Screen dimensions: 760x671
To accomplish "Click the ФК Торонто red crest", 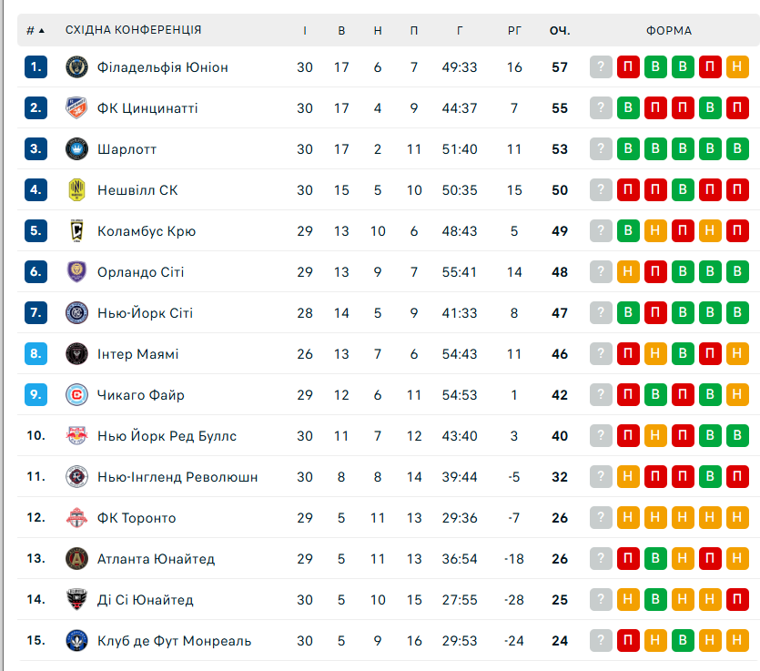I will pos(76,518).
